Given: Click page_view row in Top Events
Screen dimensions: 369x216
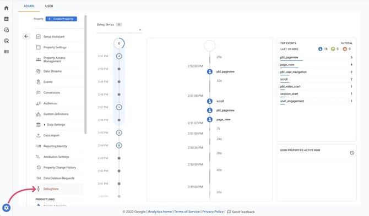Looking at the screenshot, I should tap(316, 65).
